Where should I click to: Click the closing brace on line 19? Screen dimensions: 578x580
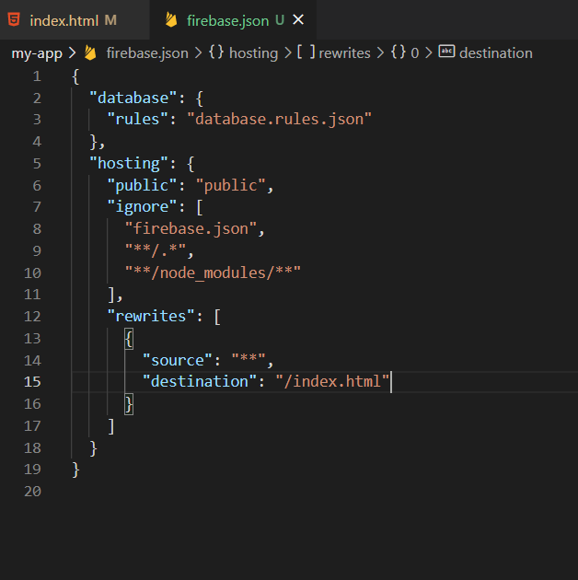pyautogui.click(x=75, y=470)
